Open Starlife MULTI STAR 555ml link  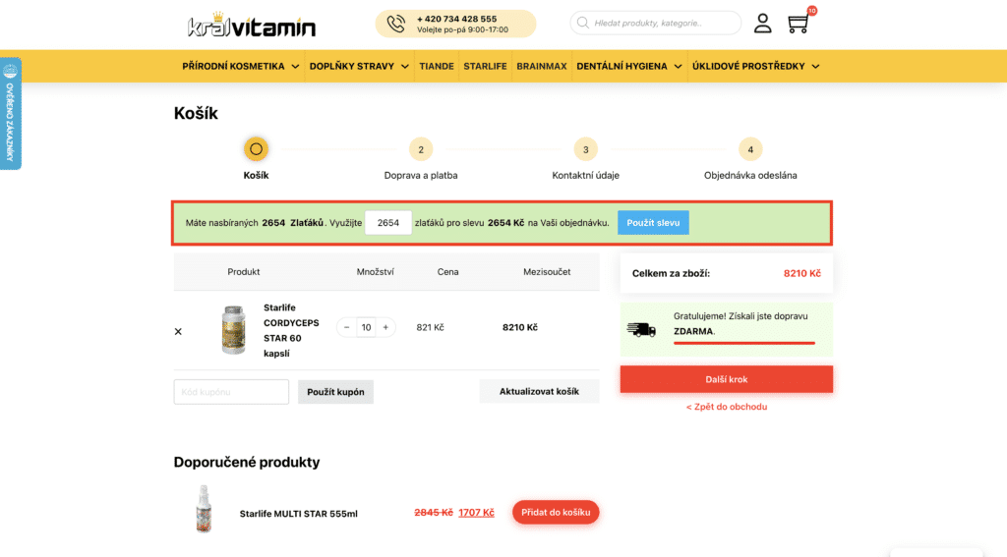click(x=299, y=514)
